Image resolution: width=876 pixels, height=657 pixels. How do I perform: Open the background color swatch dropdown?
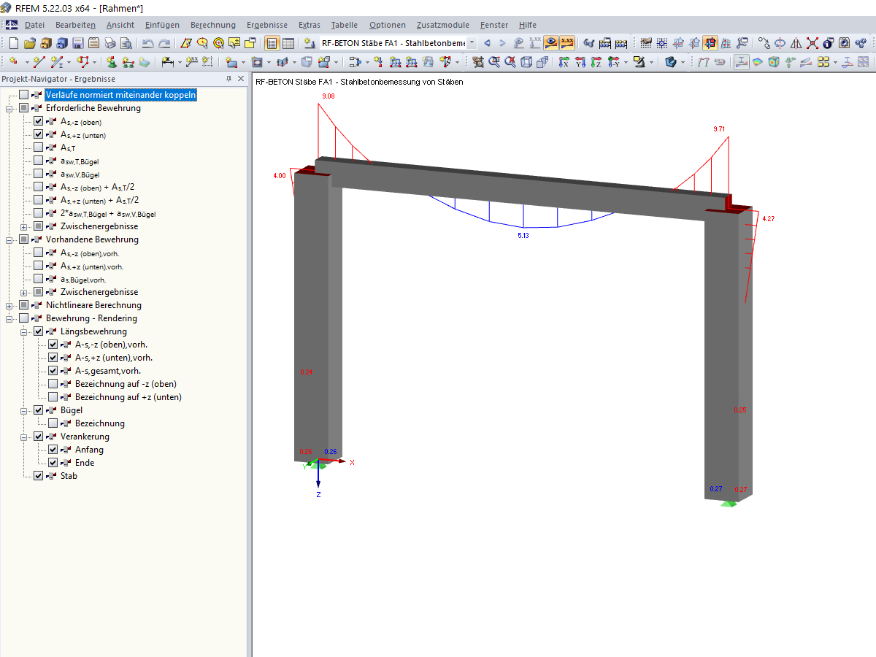tap(651, 62)
